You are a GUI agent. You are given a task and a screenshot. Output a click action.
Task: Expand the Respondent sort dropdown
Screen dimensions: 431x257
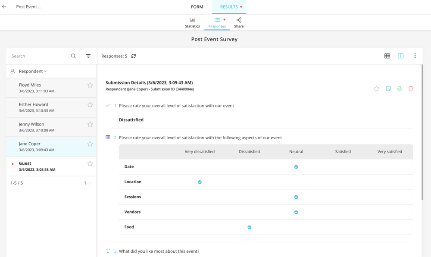coord(33,71)
